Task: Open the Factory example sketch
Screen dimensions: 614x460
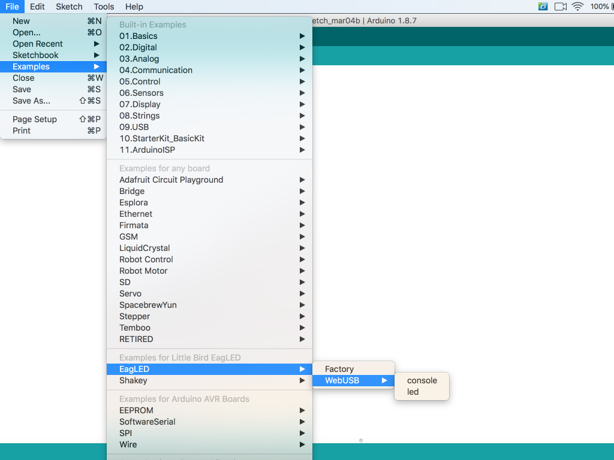Action: pos(353,369)
